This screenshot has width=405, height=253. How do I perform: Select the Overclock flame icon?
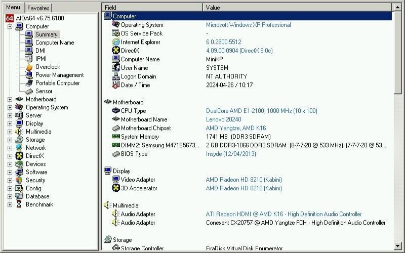[x=29, y=67]
